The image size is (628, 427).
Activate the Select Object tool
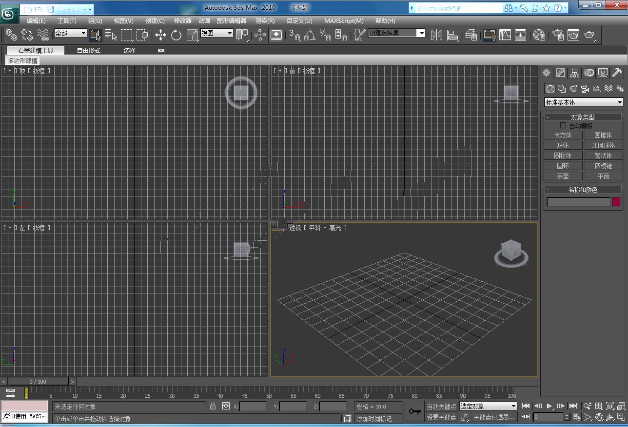click(x=95, y=35)
